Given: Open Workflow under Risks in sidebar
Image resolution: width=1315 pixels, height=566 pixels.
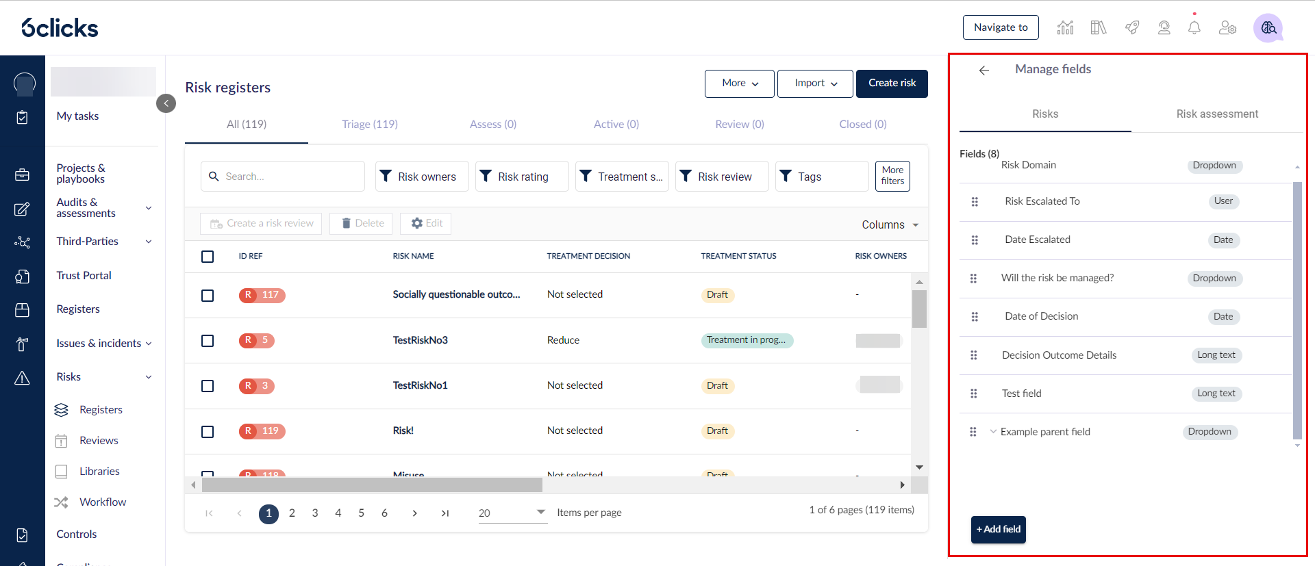Looking at the screenshot, I should (103, 502).
